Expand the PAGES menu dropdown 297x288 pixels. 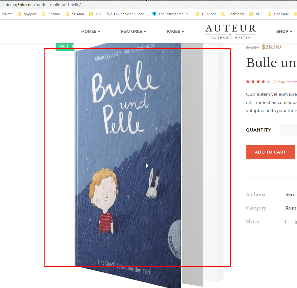click(x=175, y=31)
